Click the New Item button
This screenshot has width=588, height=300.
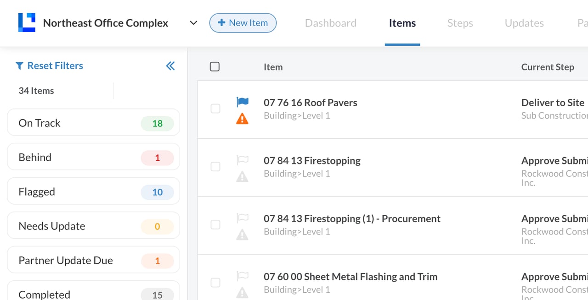click(x=243, y=23)
